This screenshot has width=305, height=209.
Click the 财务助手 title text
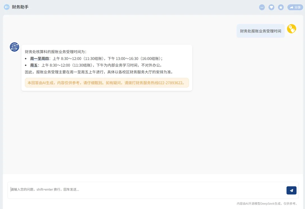(20, 7)
